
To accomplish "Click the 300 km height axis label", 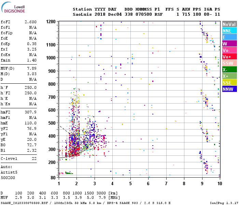I will click(x=52, y=149).
